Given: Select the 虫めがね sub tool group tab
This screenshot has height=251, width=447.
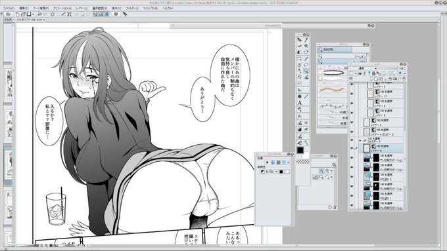Looking at the screenshot, I should tap(335, 49).
